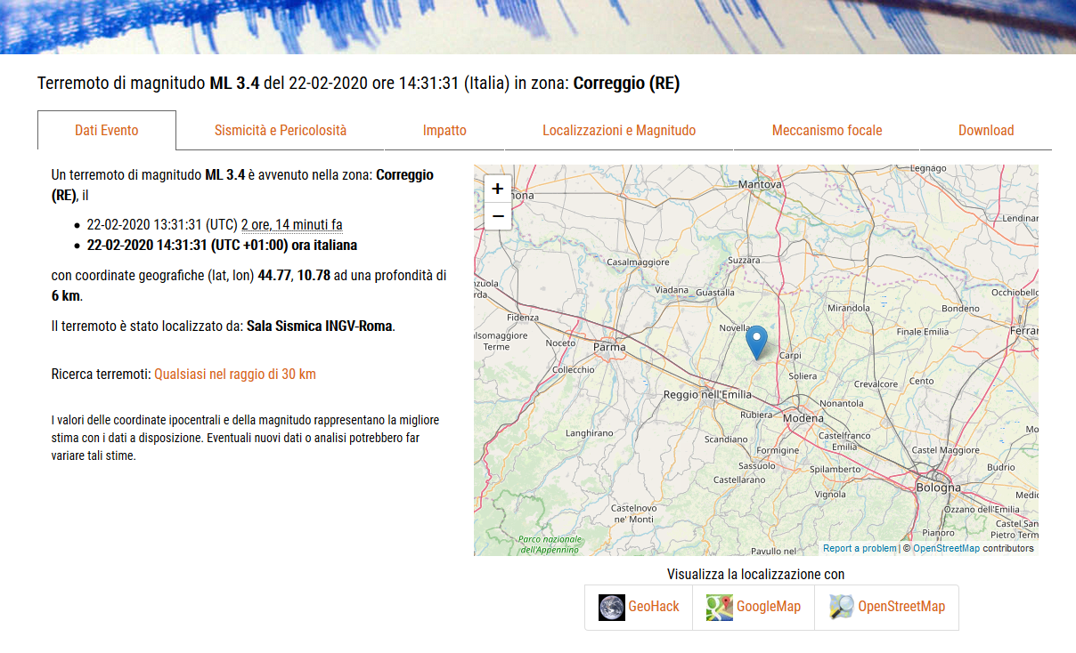The width and height of the screenshot is (1076, 653).
Task: Click the Bondeno label on the map
Action: click(x=960, y=309)
